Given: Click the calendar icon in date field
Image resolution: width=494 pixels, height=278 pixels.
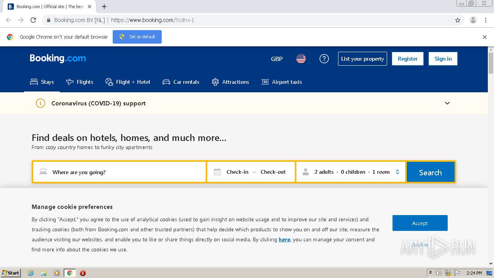Looking at the screenshot, I should coord(217,172).
